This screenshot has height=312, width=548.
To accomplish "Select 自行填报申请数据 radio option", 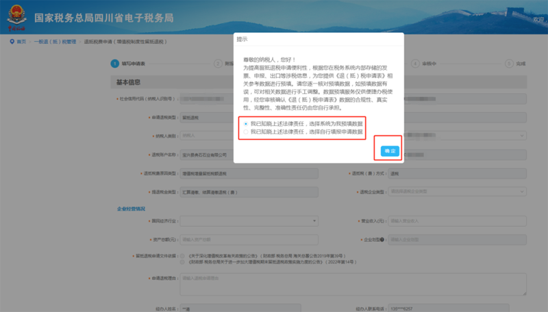I will [246, 131].
